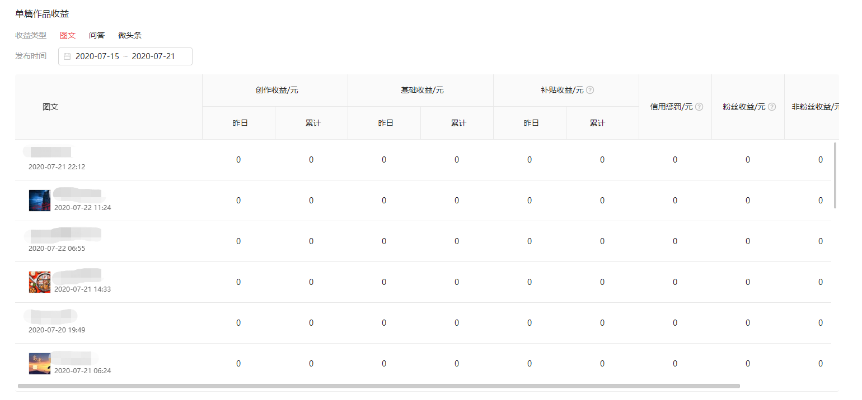Image resolution: width=862 pixels, height=400 pixels.
Task: Click the start date 2020-07-15
Action: [x=96, y=56]
